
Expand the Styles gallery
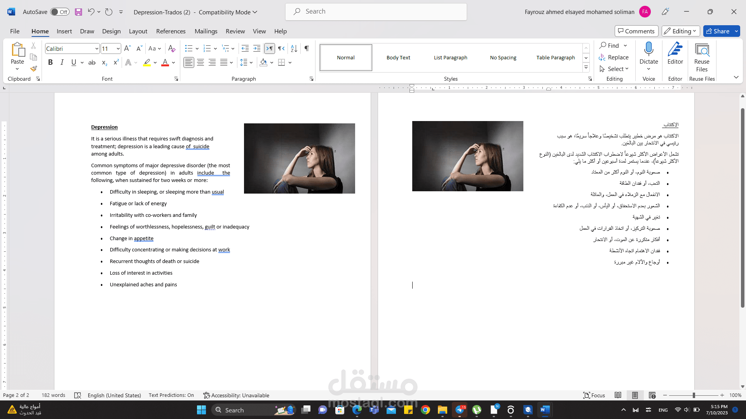586,68
